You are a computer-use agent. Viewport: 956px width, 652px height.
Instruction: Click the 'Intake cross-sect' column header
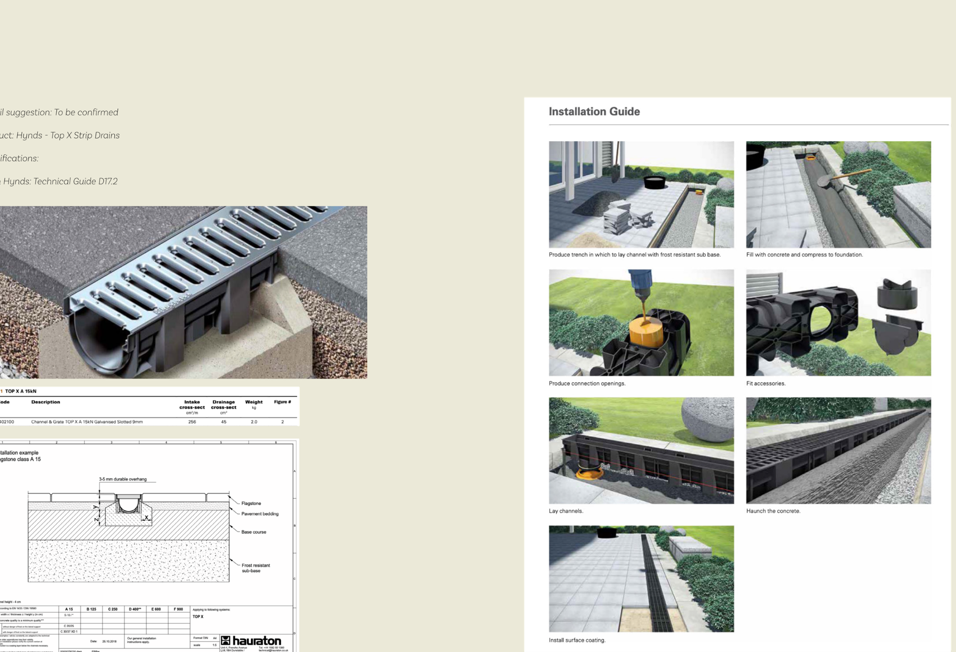point(192,406)
